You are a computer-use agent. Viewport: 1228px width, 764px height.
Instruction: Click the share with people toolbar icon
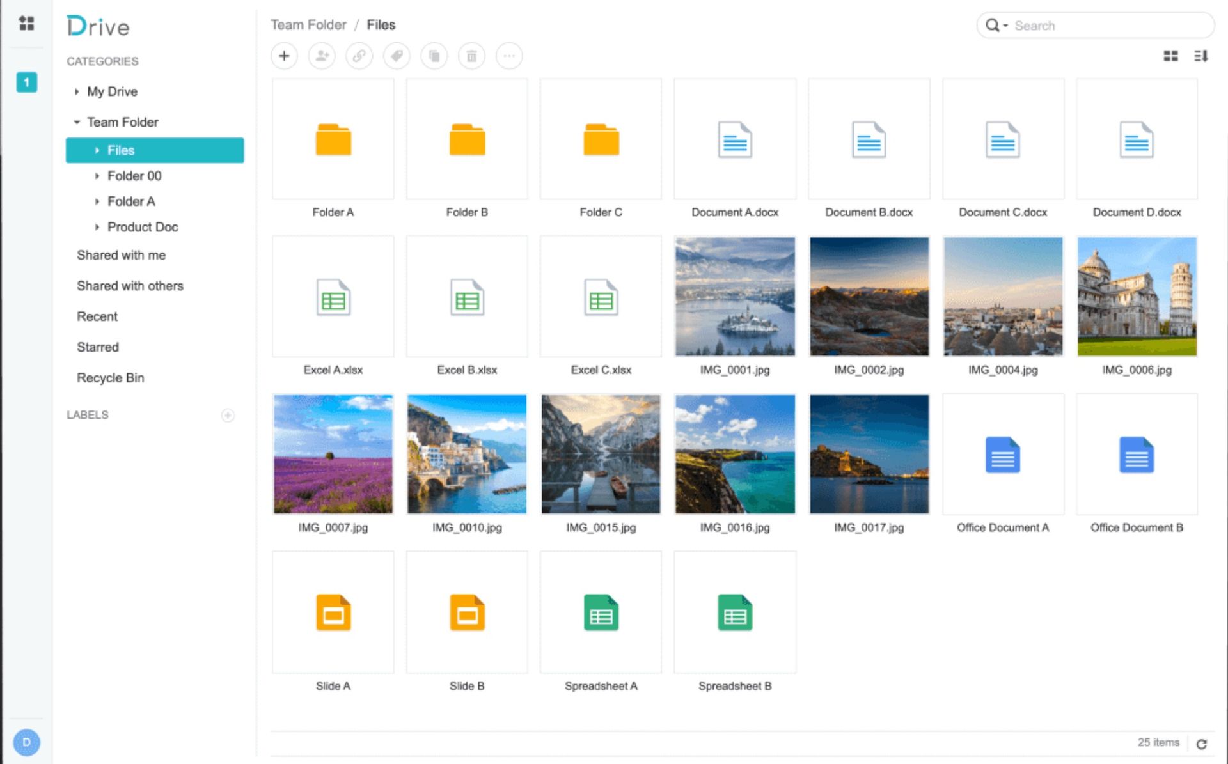(x=322, y=56)
